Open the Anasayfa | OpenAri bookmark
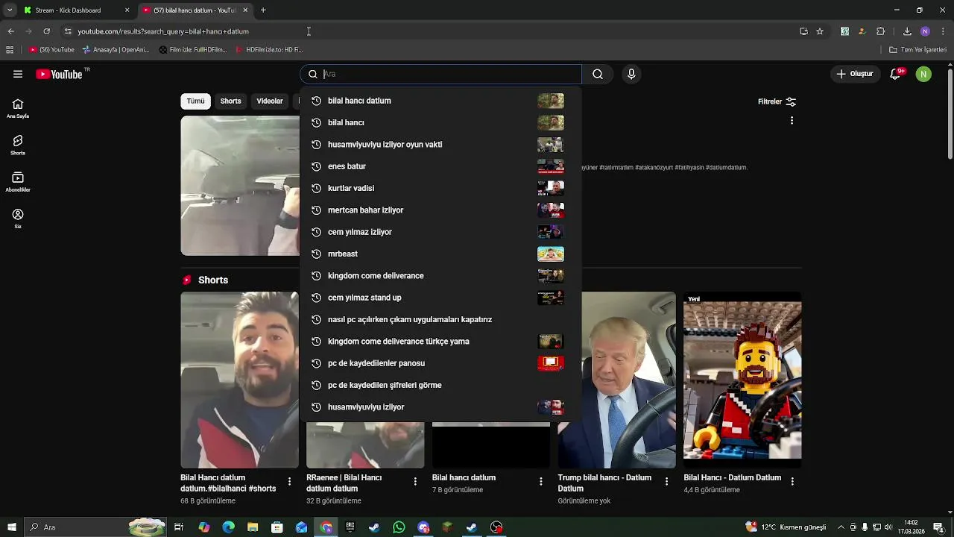Viewport: 954px width, 537px height. [x=116, y=50]
